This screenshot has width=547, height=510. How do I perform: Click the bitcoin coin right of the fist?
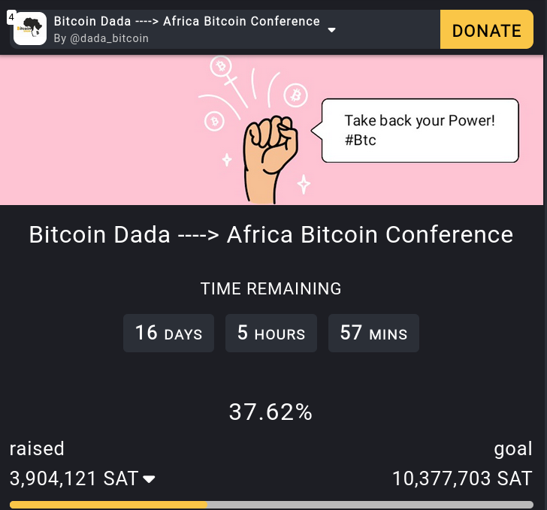pyautogui.click(x=295, y=95)
